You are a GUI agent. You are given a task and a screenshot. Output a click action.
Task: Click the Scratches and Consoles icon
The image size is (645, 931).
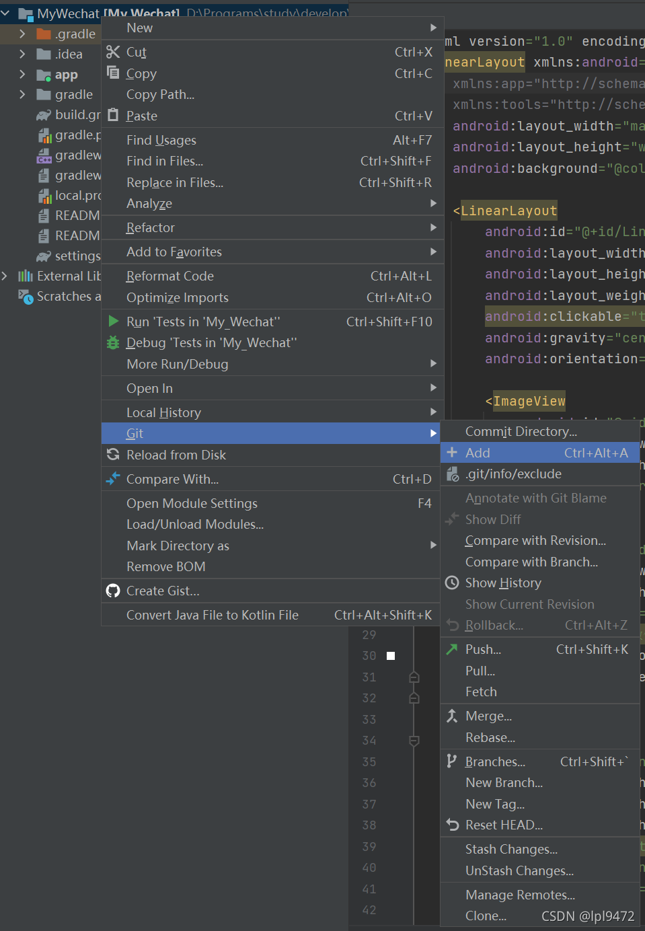[26, 297]
